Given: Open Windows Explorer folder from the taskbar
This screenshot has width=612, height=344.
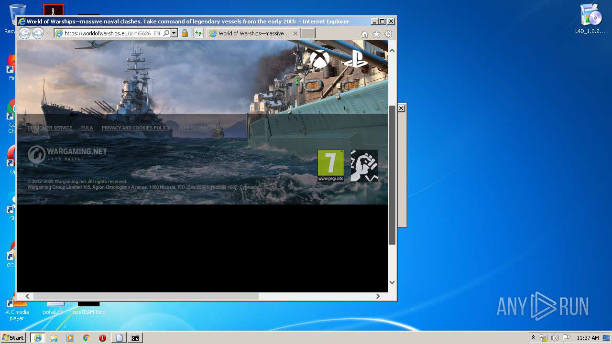Looking at the screenshot, I should (54, 338).
